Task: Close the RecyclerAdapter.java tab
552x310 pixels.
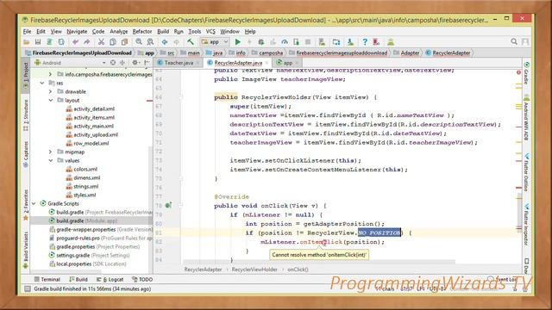Action: pyautogui.click(x=267, y=63)
